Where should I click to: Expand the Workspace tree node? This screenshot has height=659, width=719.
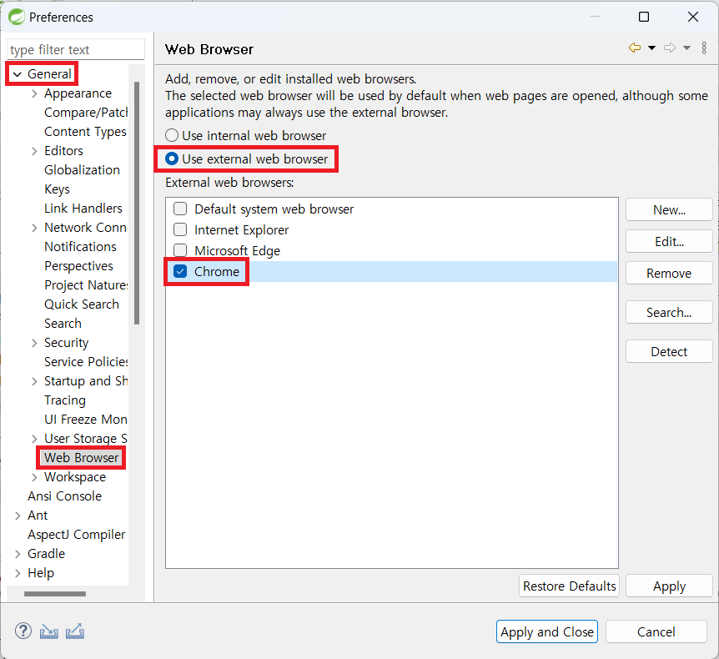coord(34,477)
